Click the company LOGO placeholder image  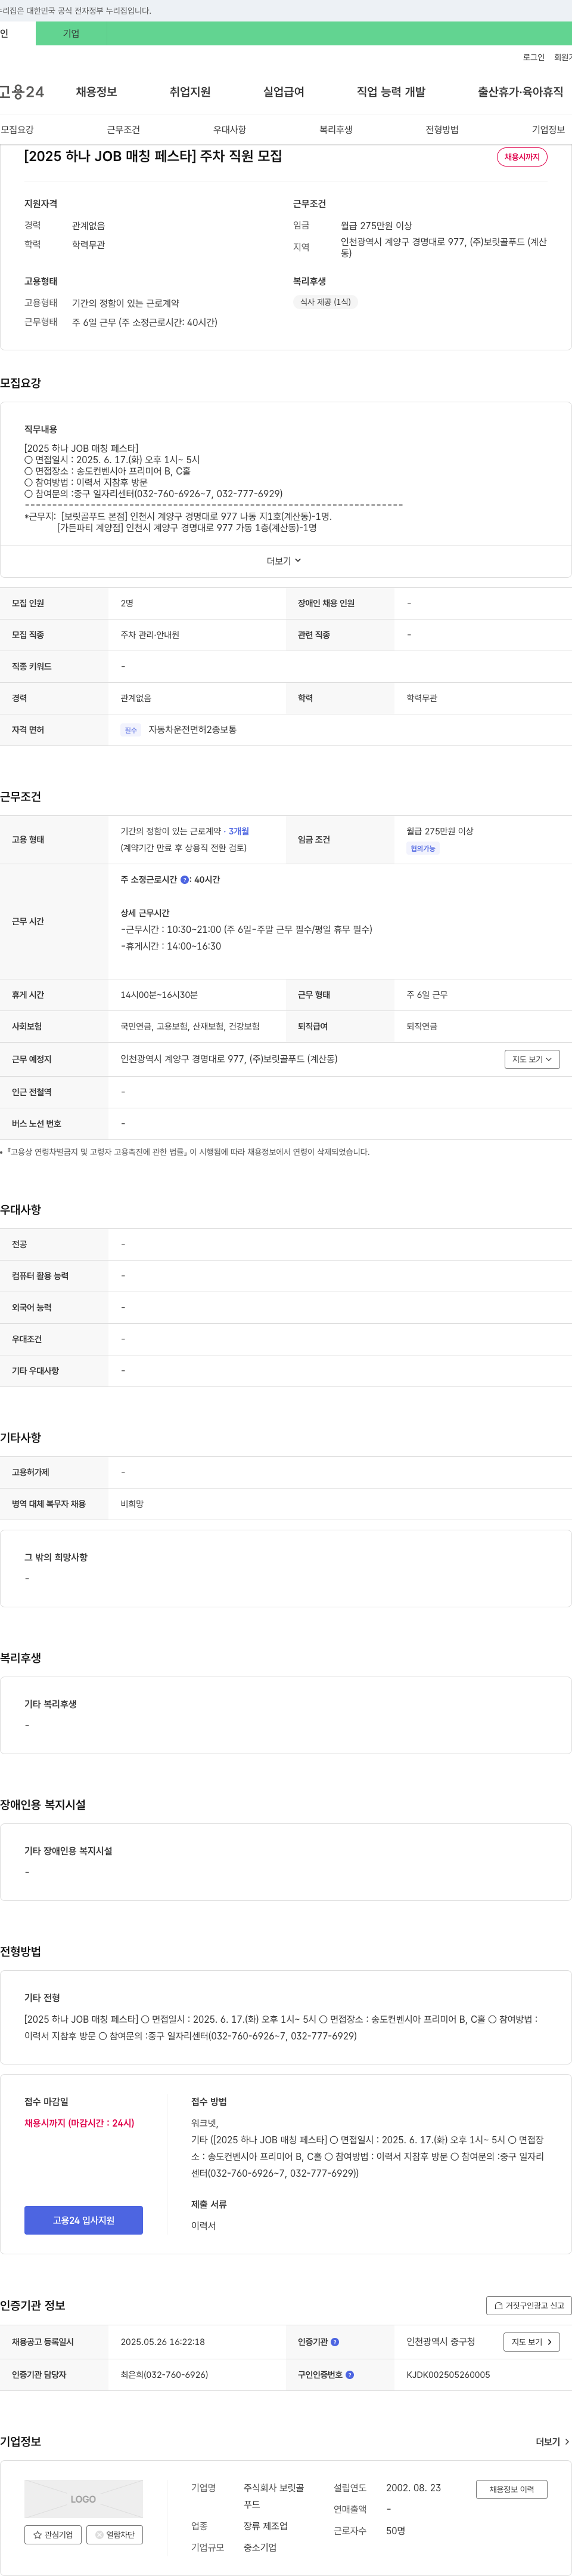point(84,2499)
